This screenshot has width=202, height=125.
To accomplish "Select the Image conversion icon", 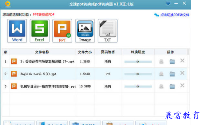I will [x=85, y=31].
